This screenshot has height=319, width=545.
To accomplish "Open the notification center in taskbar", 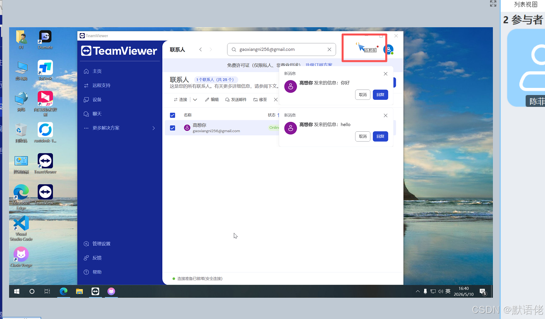I will point(483,292).
